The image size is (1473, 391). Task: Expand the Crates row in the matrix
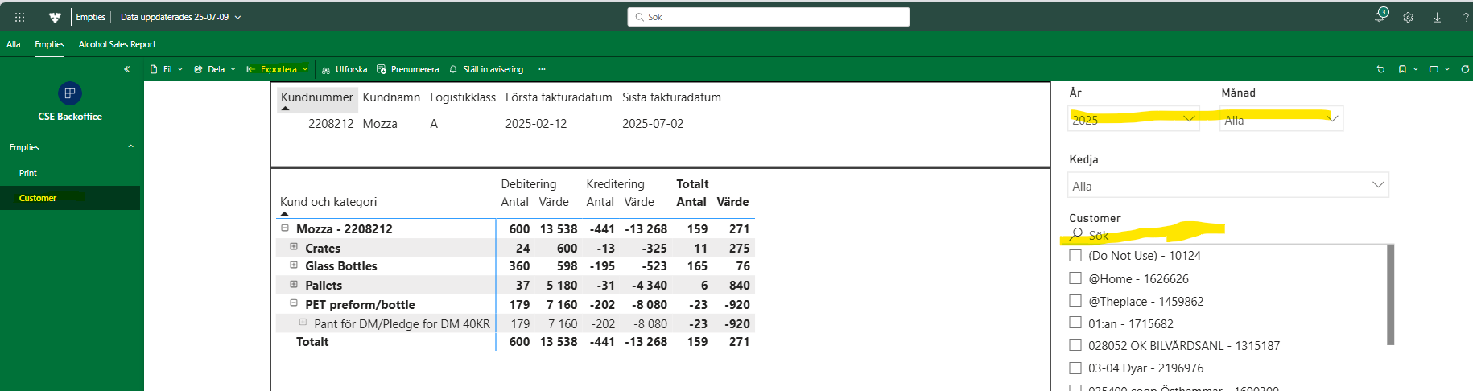tap(294, 247)
